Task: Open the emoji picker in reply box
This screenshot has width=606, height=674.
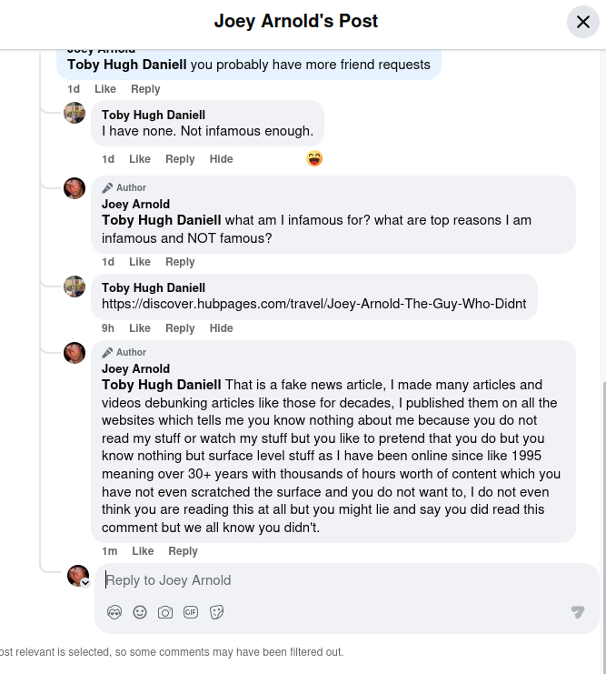Action: coord(140,612)
